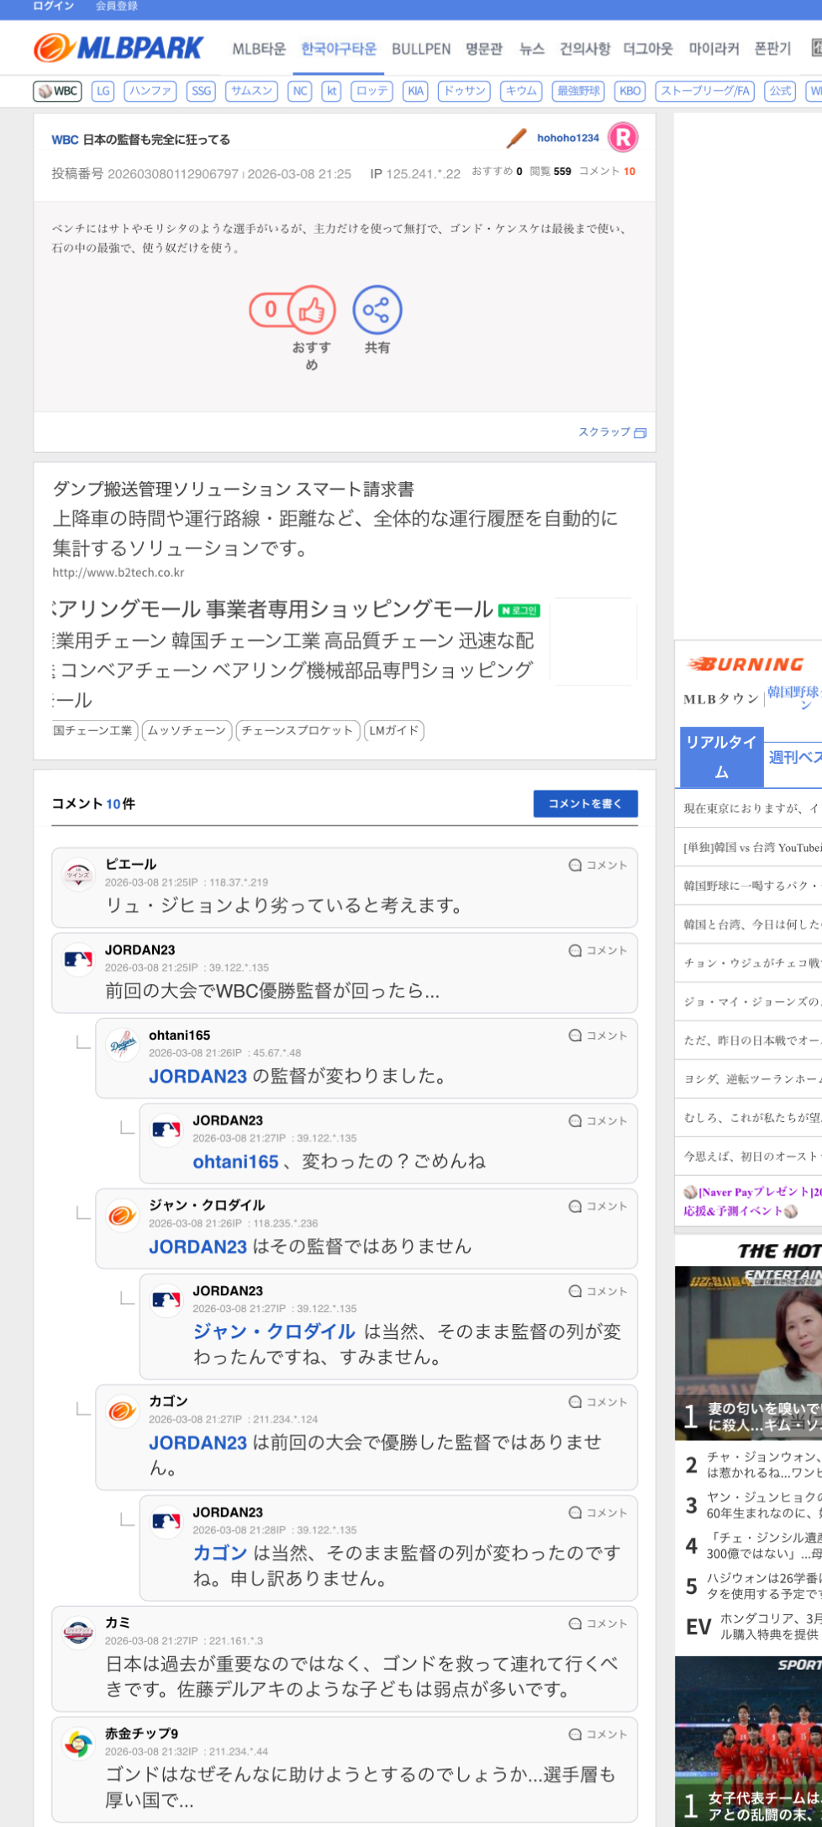Click the circular share icon
The width and height of the screenshot is (822, 1827).
tap(377, 310)
